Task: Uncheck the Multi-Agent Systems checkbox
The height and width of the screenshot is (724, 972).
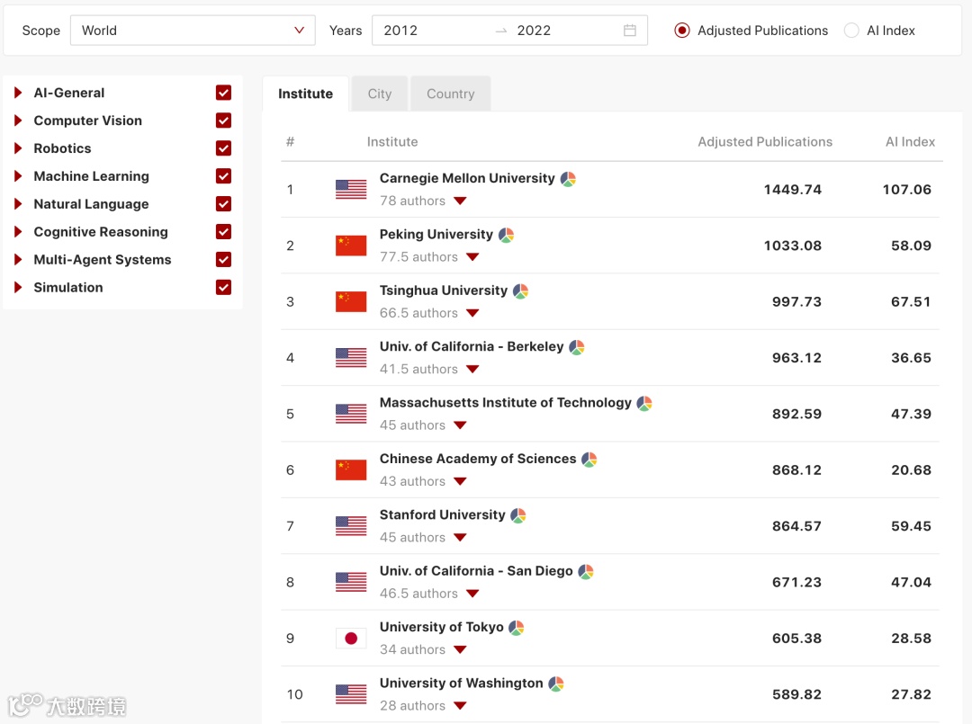Action: [x=223, y=260]
